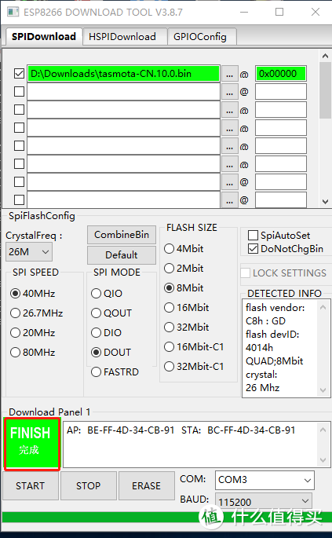Browse for file using tasmota row '...' button
This screenshot has width=332, height=538.
pyautogui.click(x=230, y=74)
